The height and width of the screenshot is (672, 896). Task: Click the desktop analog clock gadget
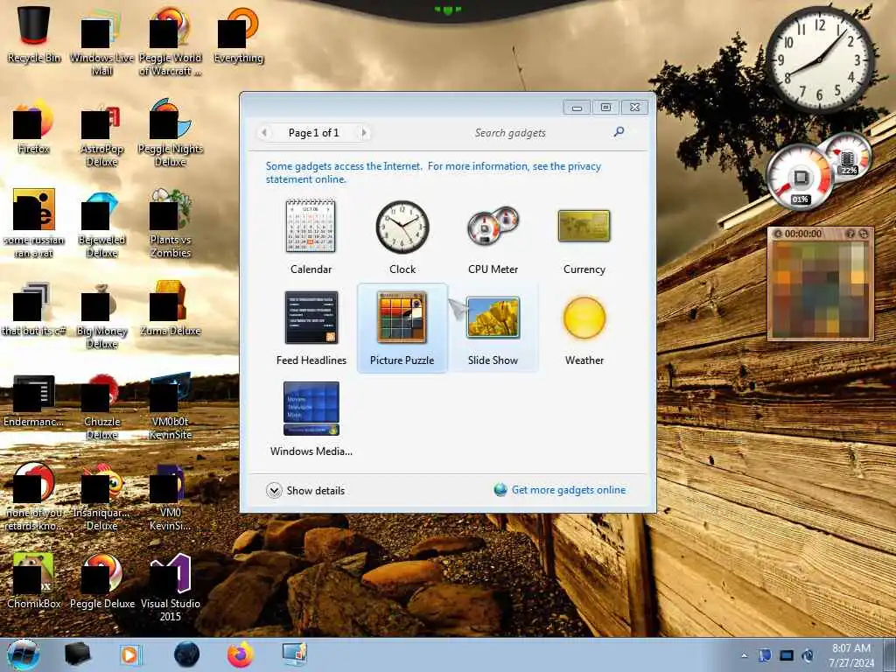tap(819, 59)
